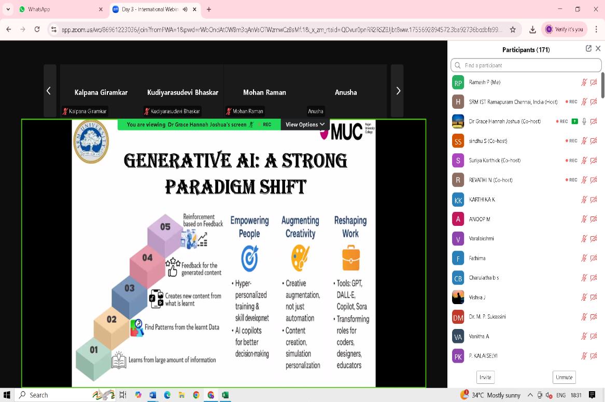605x402 pixels.
Task: Click volume icon in system tray
Action: click(x=548, y=395)
